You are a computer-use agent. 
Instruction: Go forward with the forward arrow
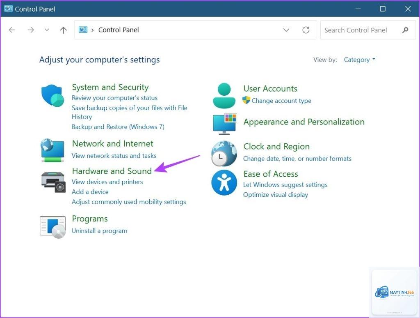31,30
